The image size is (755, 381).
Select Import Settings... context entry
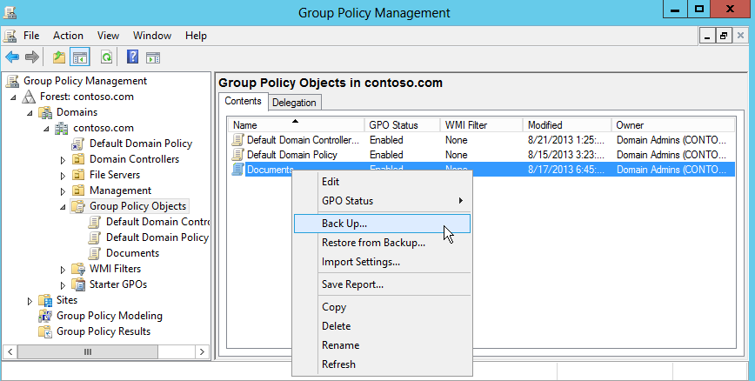click(x=382, y=262)
